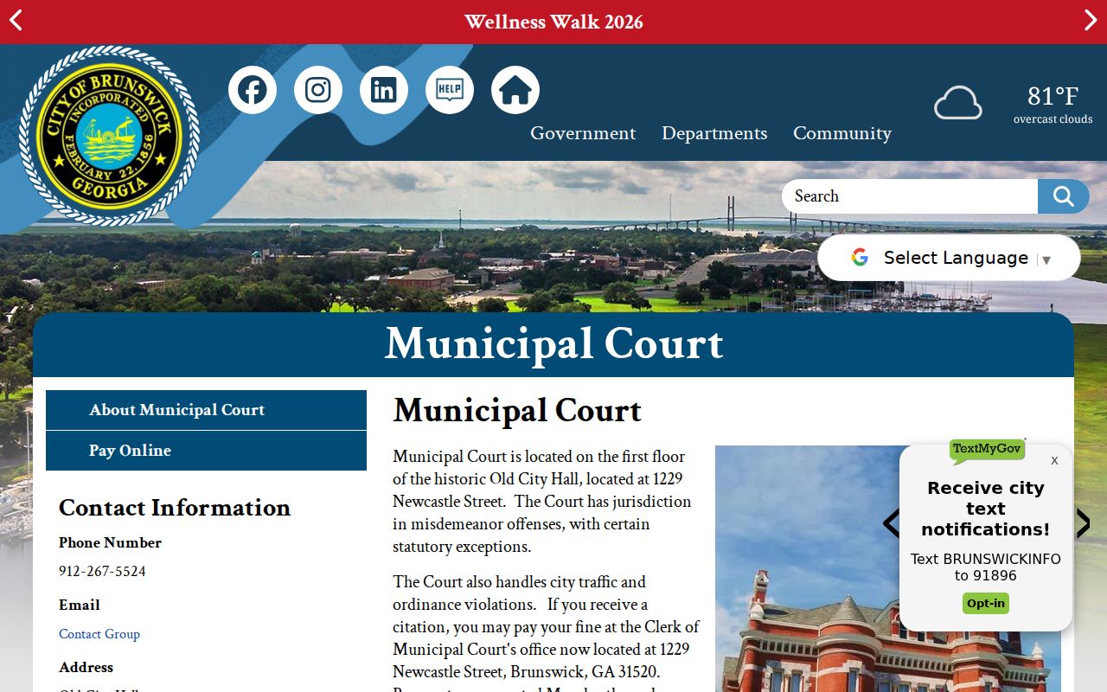The width and height of the screenshot is (1107, 692).
Task: Click "Text BRUNSWICKINFO to 91896" text
Action: [986, 567]
